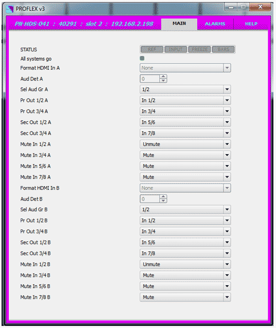
Task: Click the INPUT status indicator
Action: (176, 50)
